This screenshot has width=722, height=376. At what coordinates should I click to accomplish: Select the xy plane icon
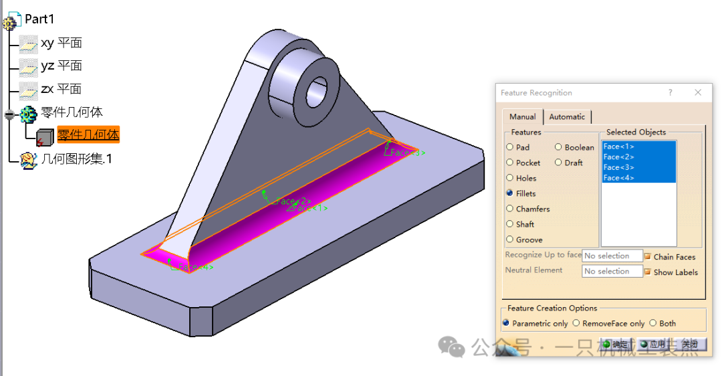28,44
